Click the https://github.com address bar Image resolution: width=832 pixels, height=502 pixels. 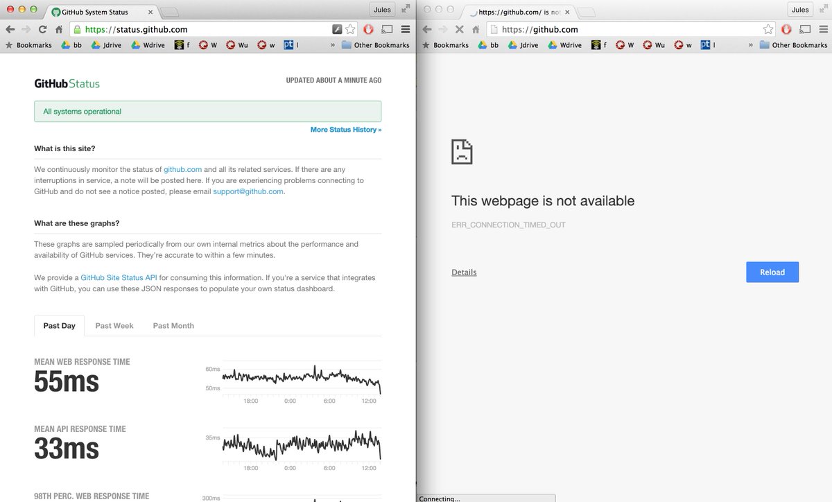630,29
